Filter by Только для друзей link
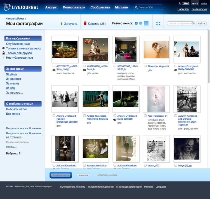The width and height of the screenshot is (210, 199). pos(21,53)
